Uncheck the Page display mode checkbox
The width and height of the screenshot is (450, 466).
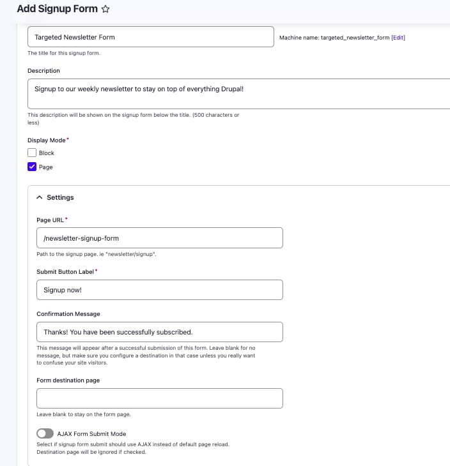(32, 167)
